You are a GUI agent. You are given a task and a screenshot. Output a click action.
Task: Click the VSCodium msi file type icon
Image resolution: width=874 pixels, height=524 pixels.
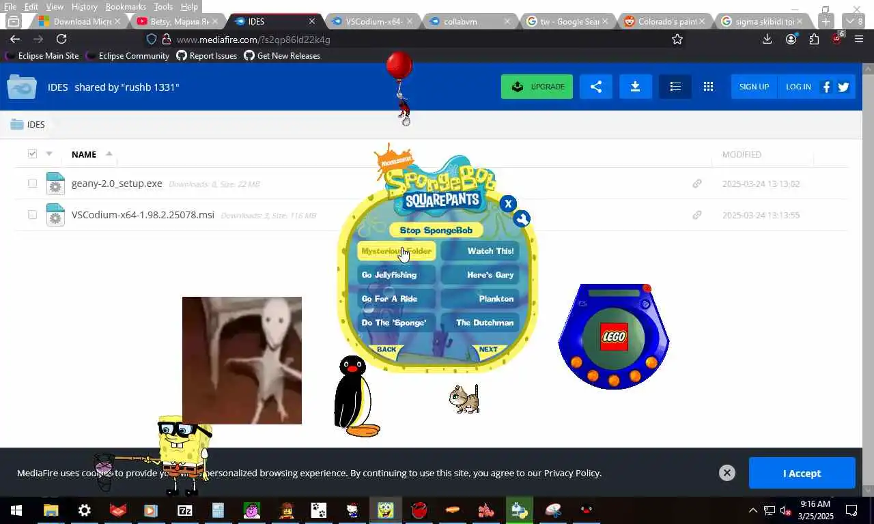55,215
